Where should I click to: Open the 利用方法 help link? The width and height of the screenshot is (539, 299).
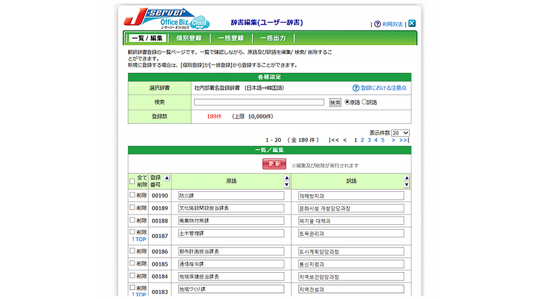pos(392,24)
